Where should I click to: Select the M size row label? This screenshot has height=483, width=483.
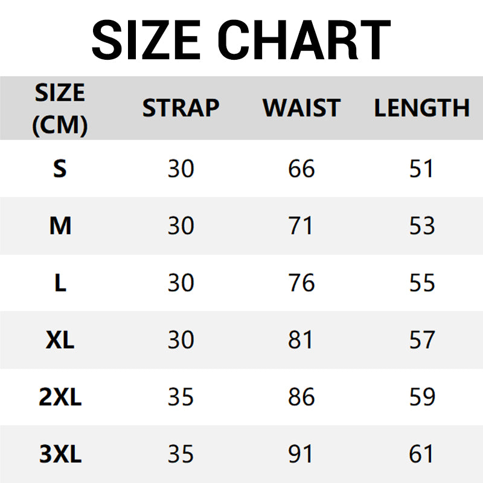(x=60, y=225)
